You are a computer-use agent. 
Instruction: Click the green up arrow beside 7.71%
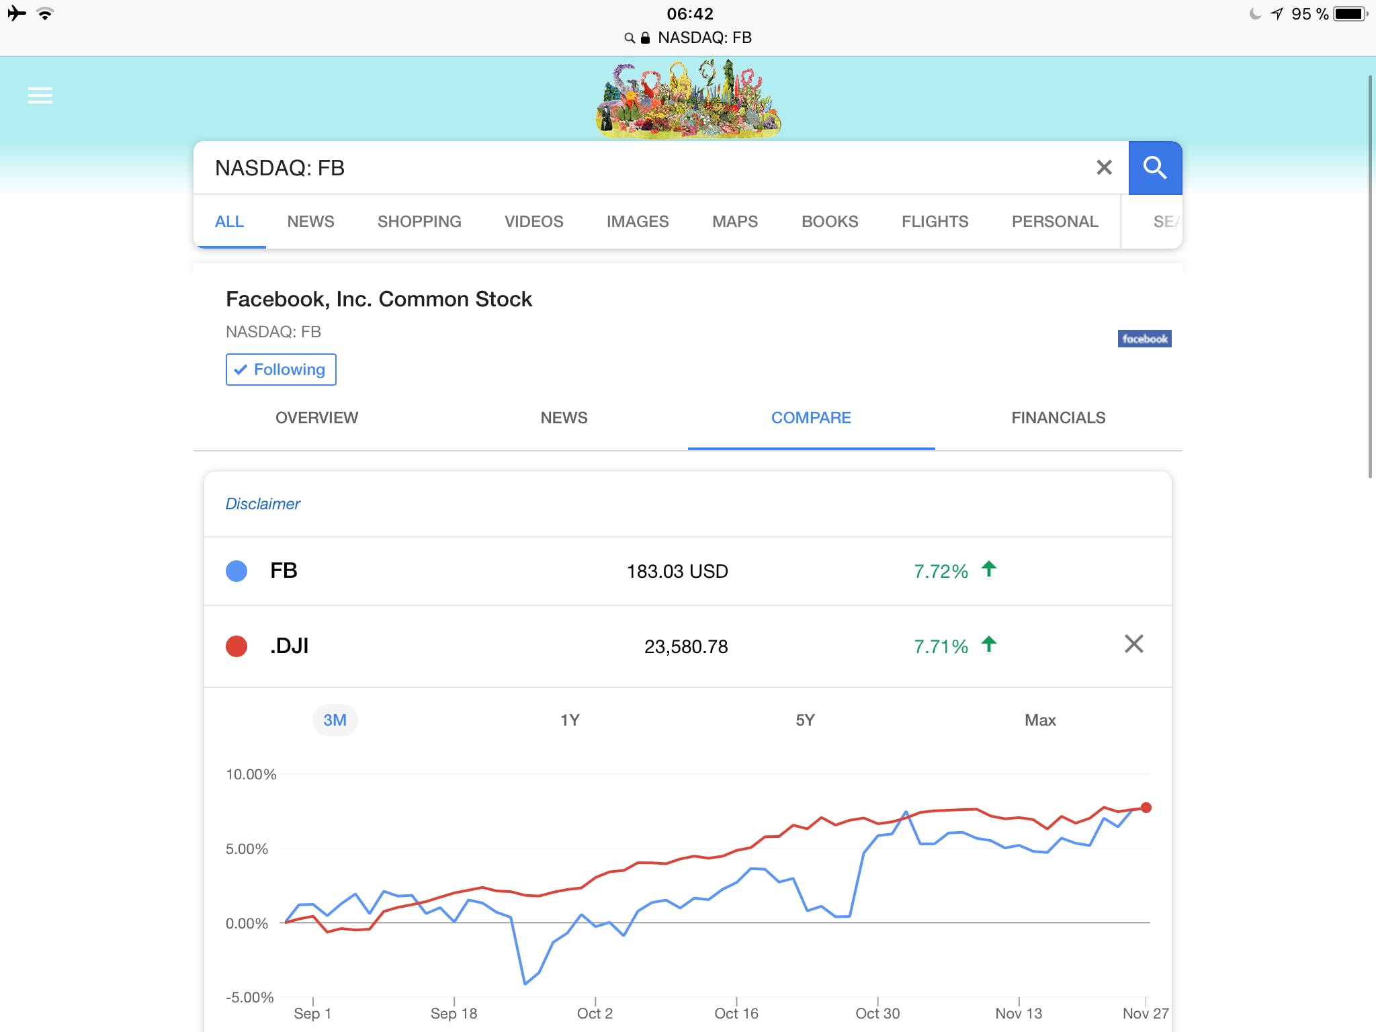pyautogui.click(x=989, y=644)
